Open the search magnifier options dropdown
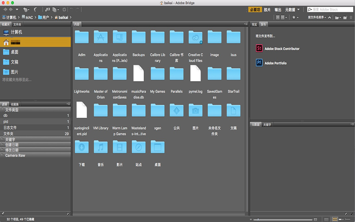The width and height of the screenshot is (355, 222). 310,9
